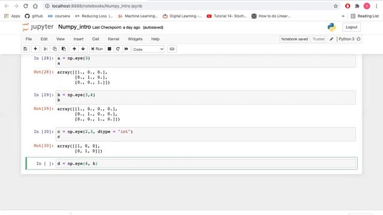Screen dimensions: 383x215
Task: Run the current cell
Action: point(97,49)
